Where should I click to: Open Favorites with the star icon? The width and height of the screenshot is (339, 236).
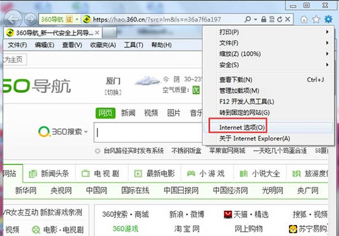(316, 20)
